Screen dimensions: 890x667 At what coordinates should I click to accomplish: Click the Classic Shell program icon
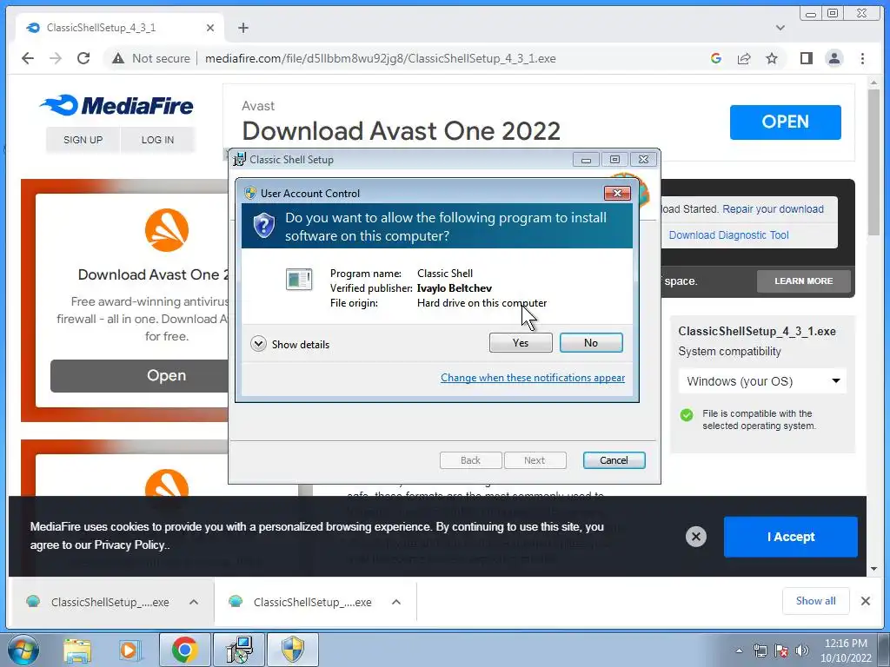(x=299, y=279)
